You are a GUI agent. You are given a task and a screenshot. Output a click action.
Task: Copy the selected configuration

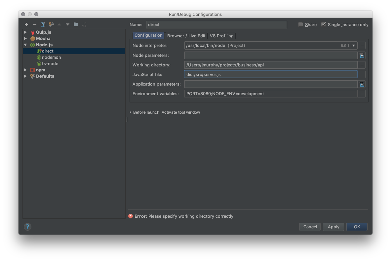pyautogui.click(x=43, y=24)
